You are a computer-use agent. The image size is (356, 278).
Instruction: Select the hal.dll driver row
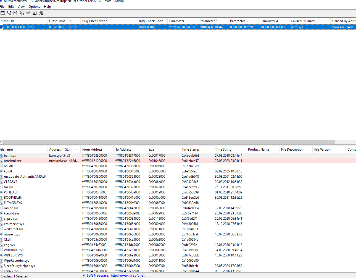pos(178,166)
